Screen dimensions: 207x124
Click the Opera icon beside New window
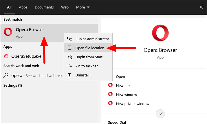[x=110, y=94]
